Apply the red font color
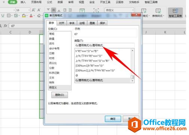The height and width of the screenshot is (135, 189). [x=31, y=16]
